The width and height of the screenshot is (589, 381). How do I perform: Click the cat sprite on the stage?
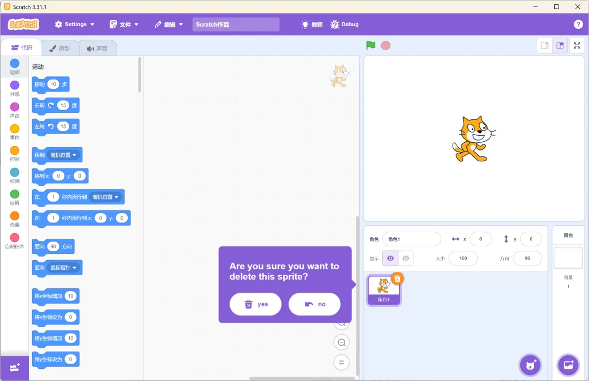click(473, 139)
